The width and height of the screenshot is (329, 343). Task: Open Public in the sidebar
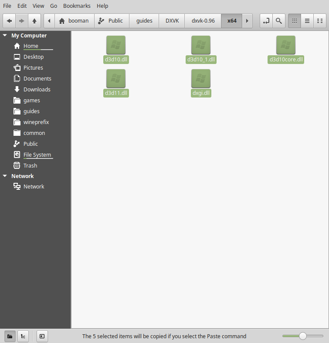click(x=35, y=144)
